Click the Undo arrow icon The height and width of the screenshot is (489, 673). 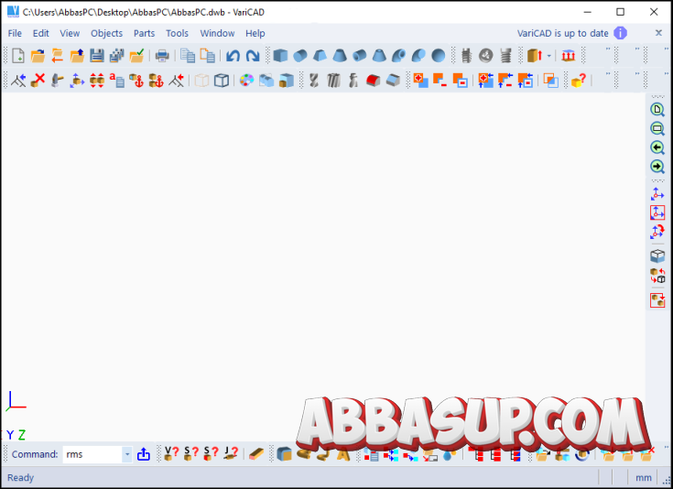[233, 55]
